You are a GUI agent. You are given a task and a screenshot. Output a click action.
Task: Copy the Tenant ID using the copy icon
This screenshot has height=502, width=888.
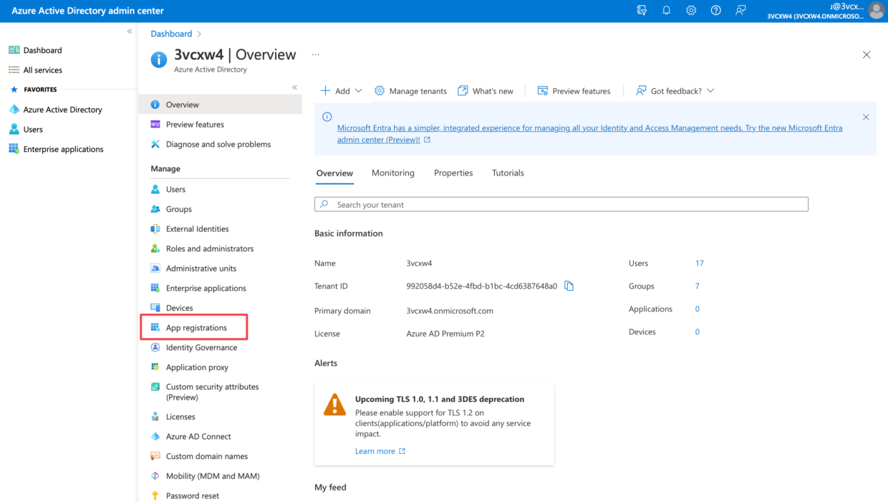pyautogui.click(x=569, y=286)
